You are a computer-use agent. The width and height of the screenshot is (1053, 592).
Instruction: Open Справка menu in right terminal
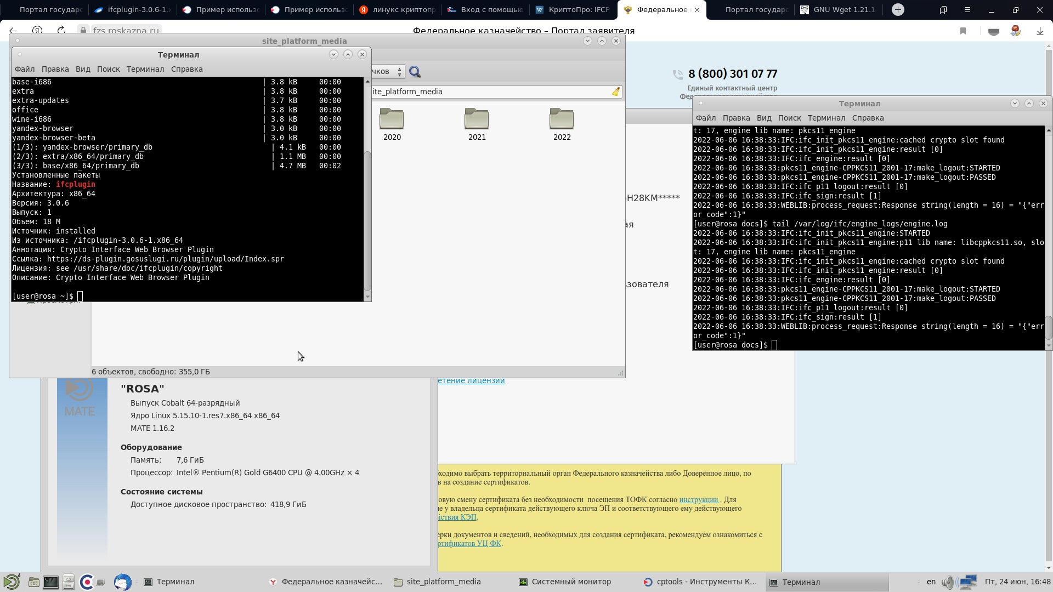(x=868, y=118)
